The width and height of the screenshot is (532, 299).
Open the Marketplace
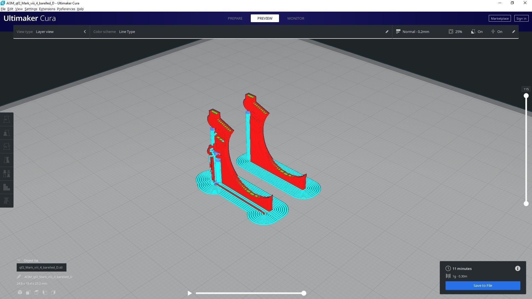click(x=500, y=19)
